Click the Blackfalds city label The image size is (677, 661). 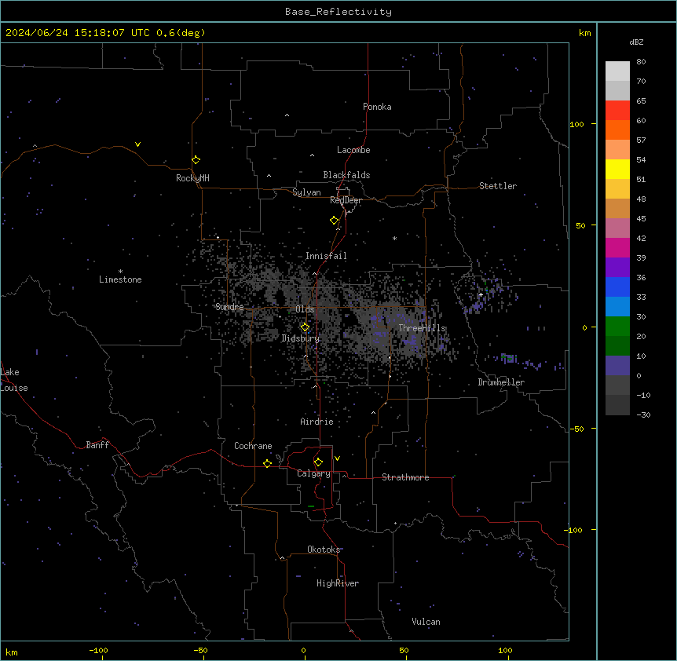(x=346, y=175)
